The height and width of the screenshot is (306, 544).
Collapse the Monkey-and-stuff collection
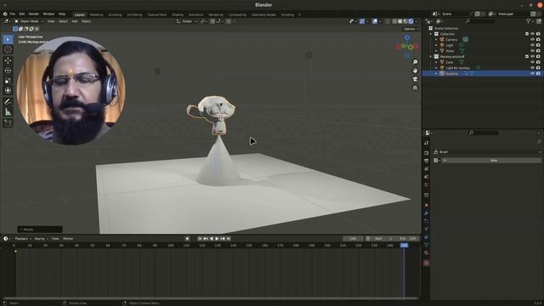(431, 57)
